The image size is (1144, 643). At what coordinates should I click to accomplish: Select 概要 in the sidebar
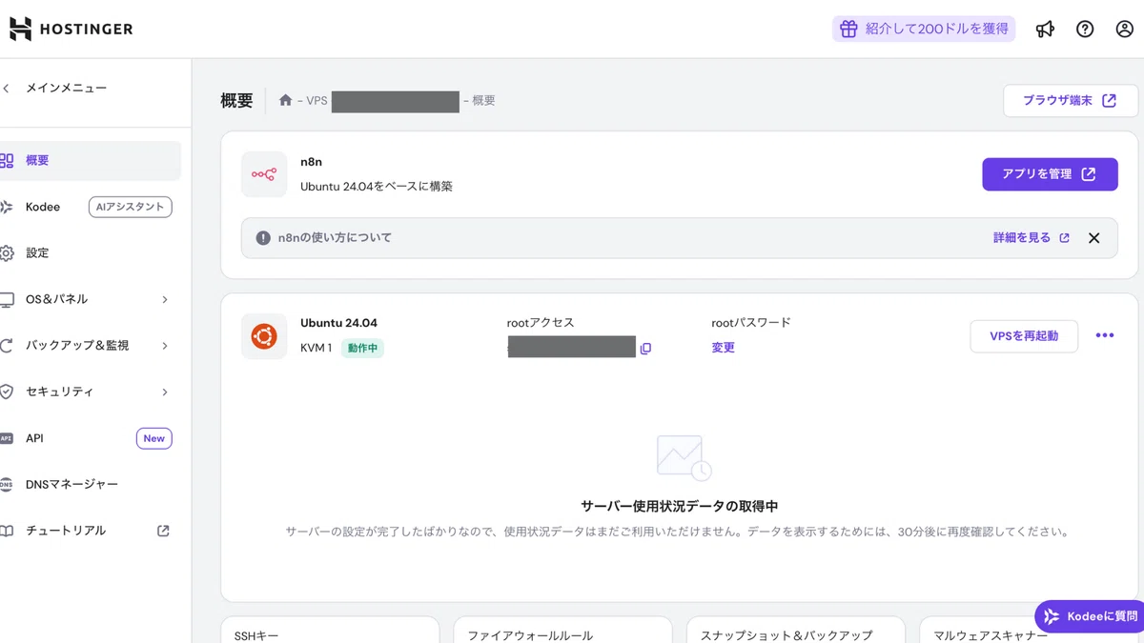pos(91,161)
